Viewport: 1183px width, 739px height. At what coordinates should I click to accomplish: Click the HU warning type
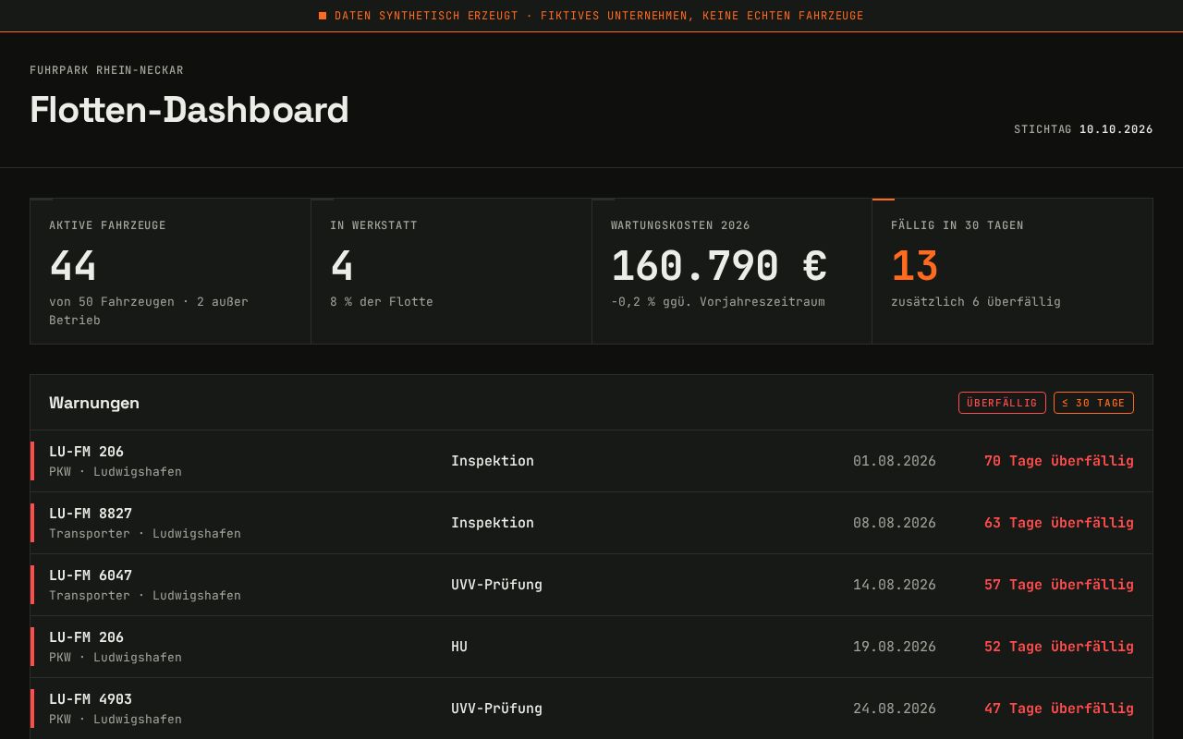tap(459, 647)
